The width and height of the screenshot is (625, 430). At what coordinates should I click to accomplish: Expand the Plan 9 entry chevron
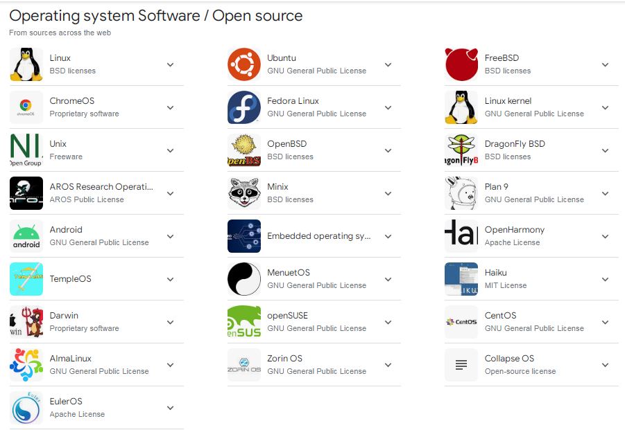pos(605,194)
